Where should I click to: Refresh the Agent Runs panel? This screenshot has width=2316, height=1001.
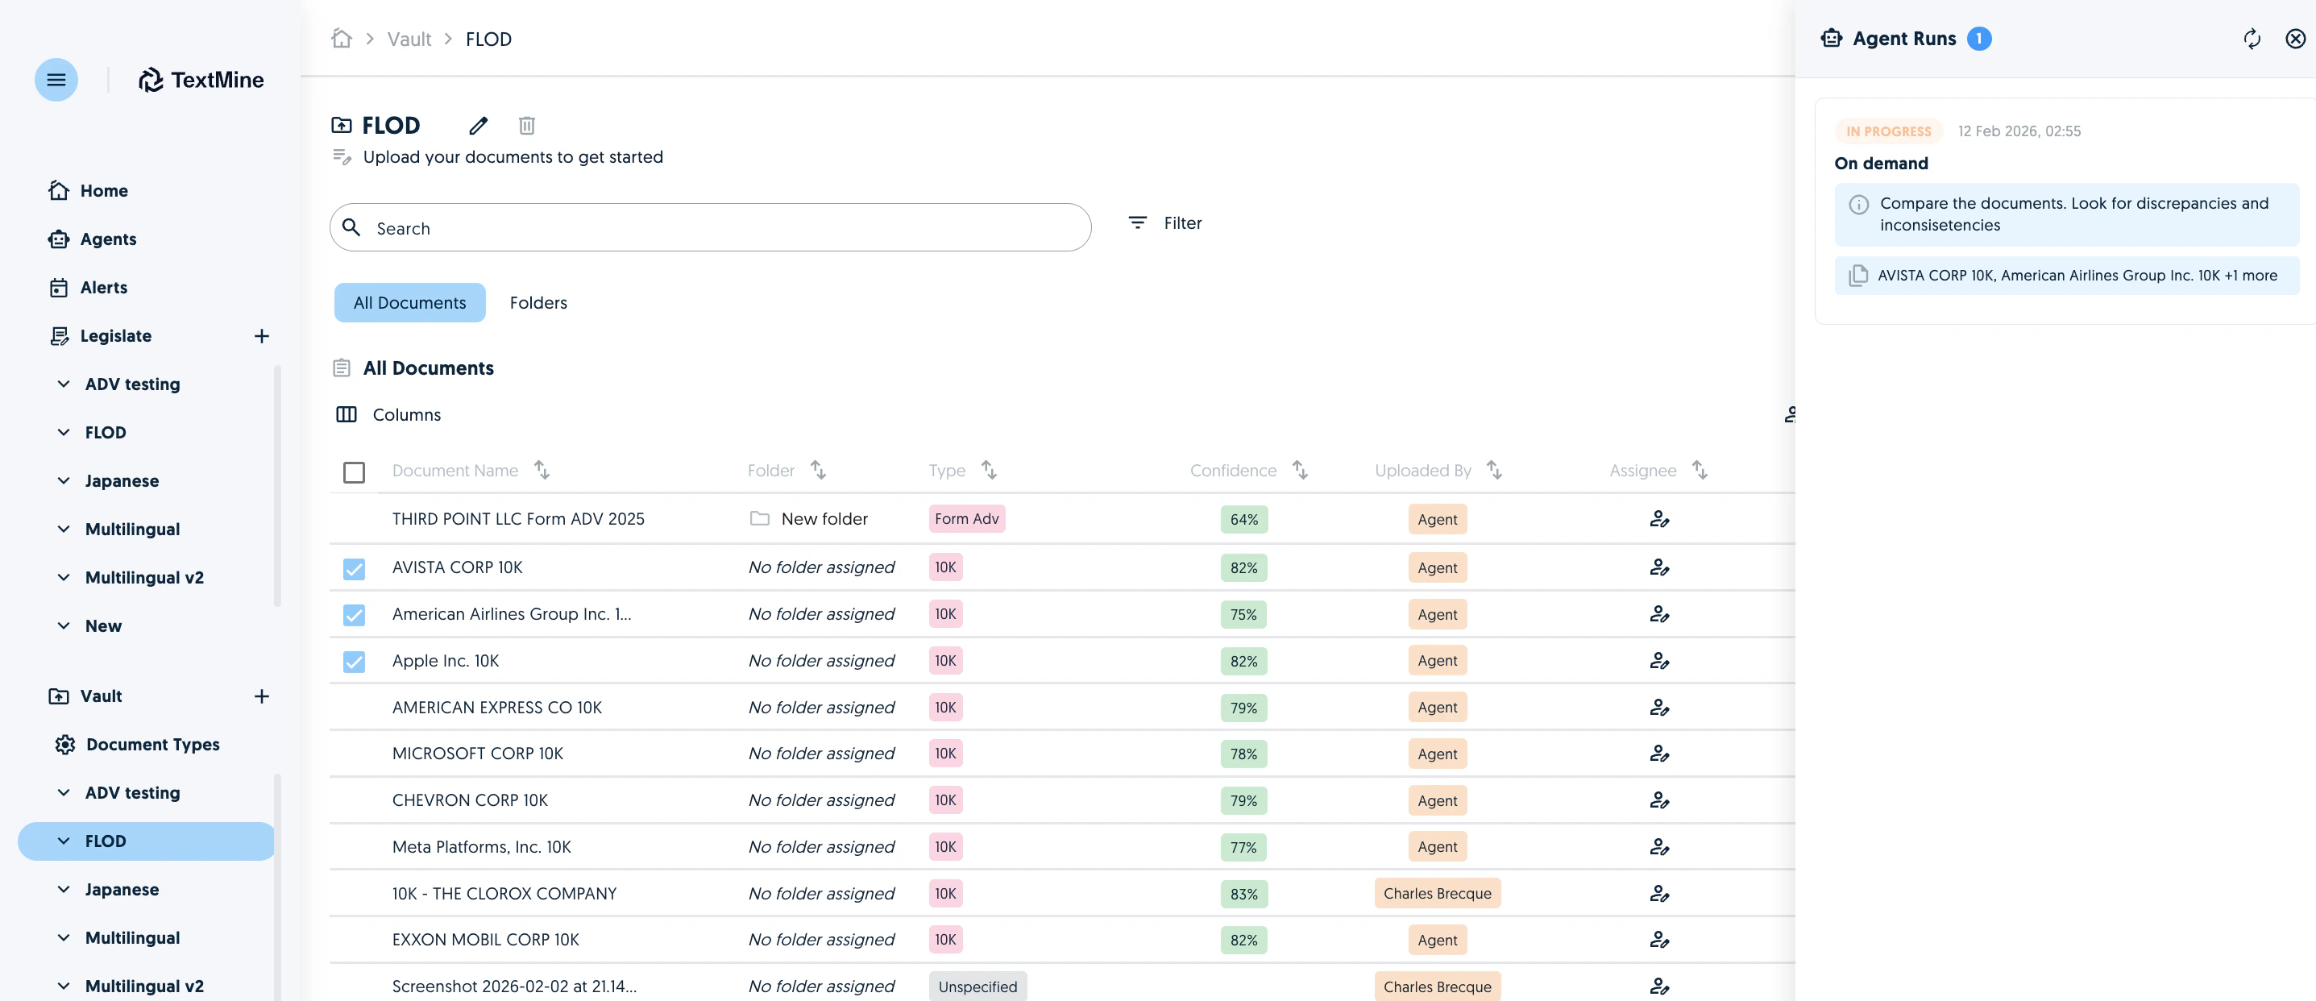point(2252,39)
